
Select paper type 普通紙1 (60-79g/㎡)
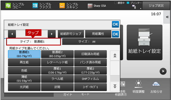pos(24,54)
